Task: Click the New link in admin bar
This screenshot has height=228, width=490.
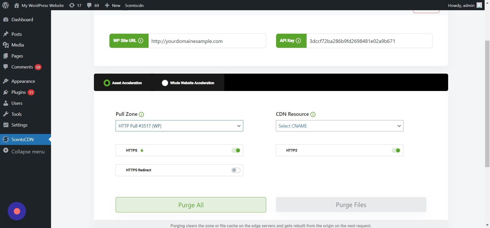Action: [116, 5]
